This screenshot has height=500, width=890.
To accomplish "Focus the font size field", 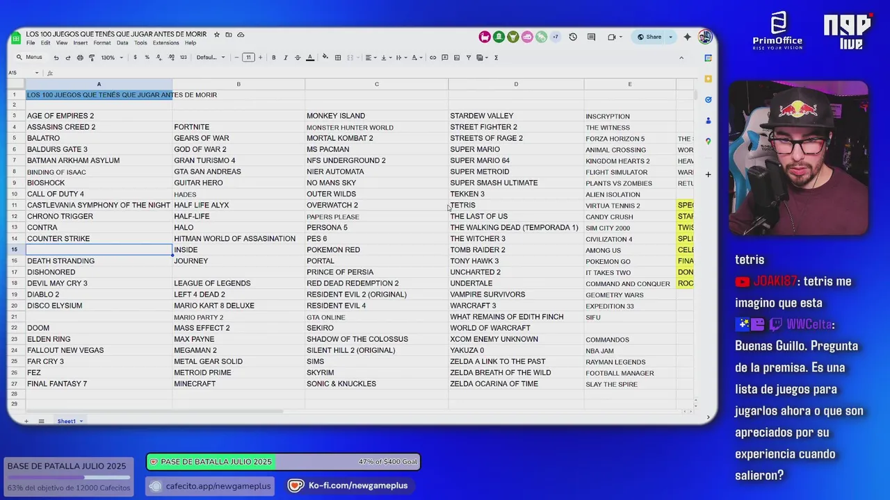I will [248, 58].
